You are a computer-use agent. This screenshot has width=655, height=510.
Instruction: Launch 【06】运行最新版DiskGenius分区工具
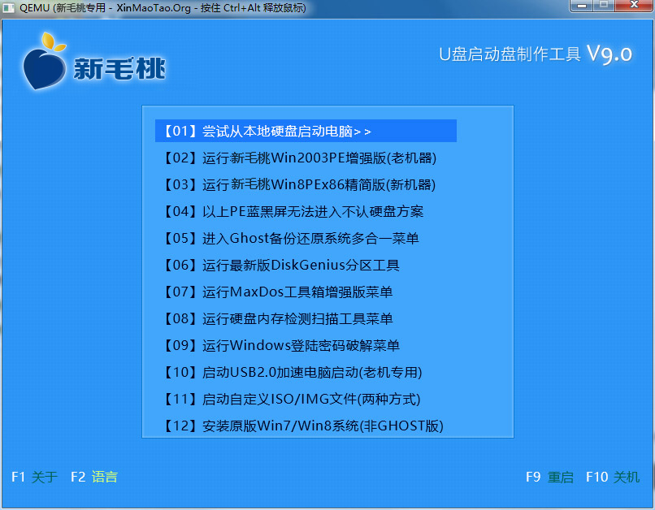pos(280,265)
